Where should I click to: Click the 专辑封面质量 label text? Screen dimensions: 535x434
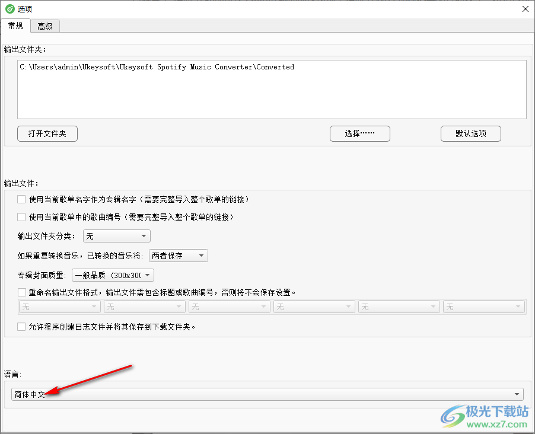click(x=42, y=275)
